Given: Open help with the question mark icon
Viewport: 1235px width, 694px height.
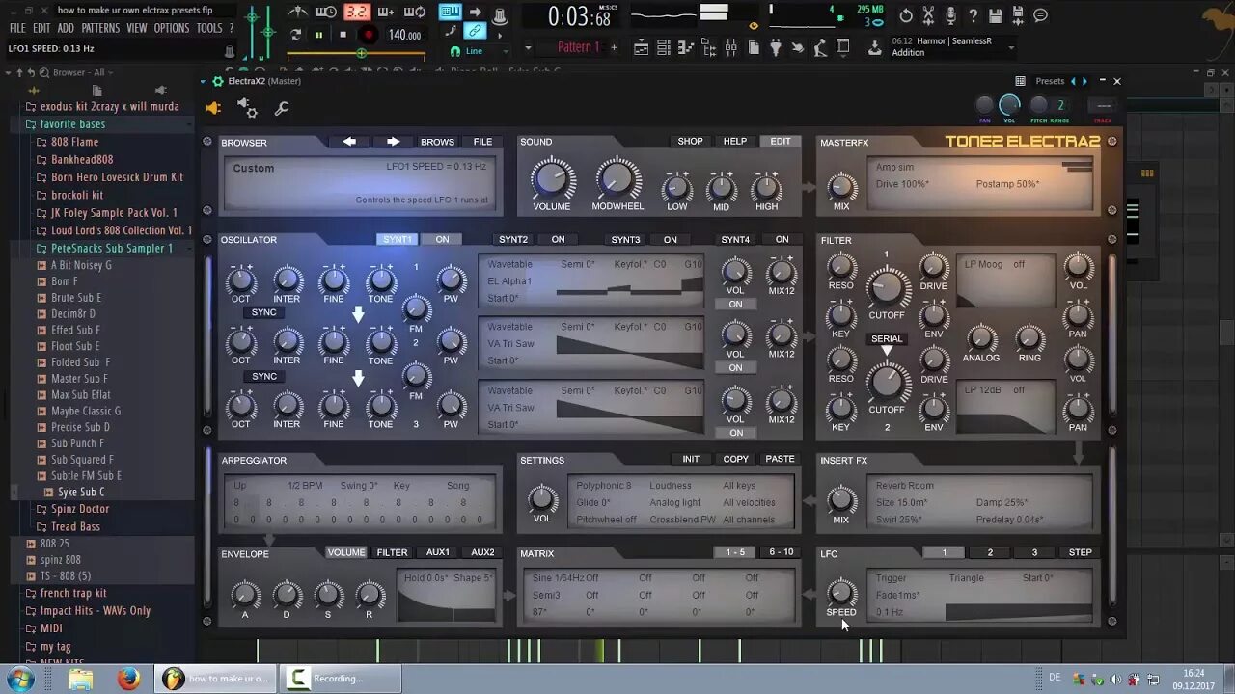Looking at the screenshot, I should click(x=974, y=15).
